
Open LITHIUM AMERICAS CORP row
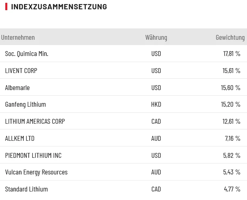coord(35,121)
